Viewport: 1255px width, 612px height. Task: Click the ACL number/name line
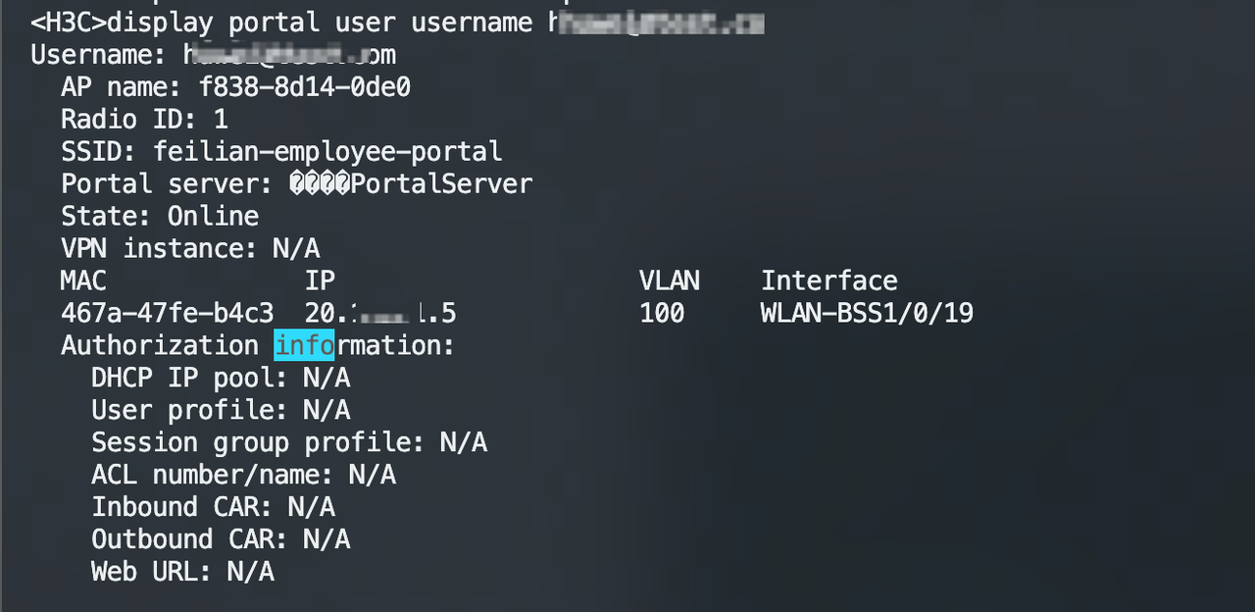pos(243,475)
